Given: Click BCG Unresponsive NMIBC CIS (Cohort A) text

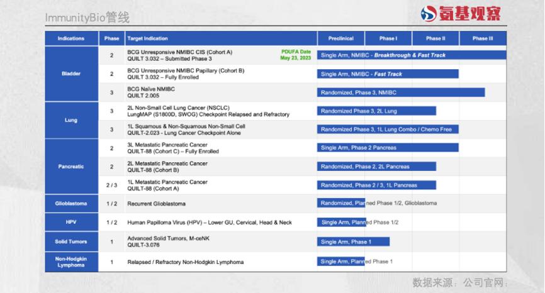Looking at the screenshot, I should click(180, 52).
